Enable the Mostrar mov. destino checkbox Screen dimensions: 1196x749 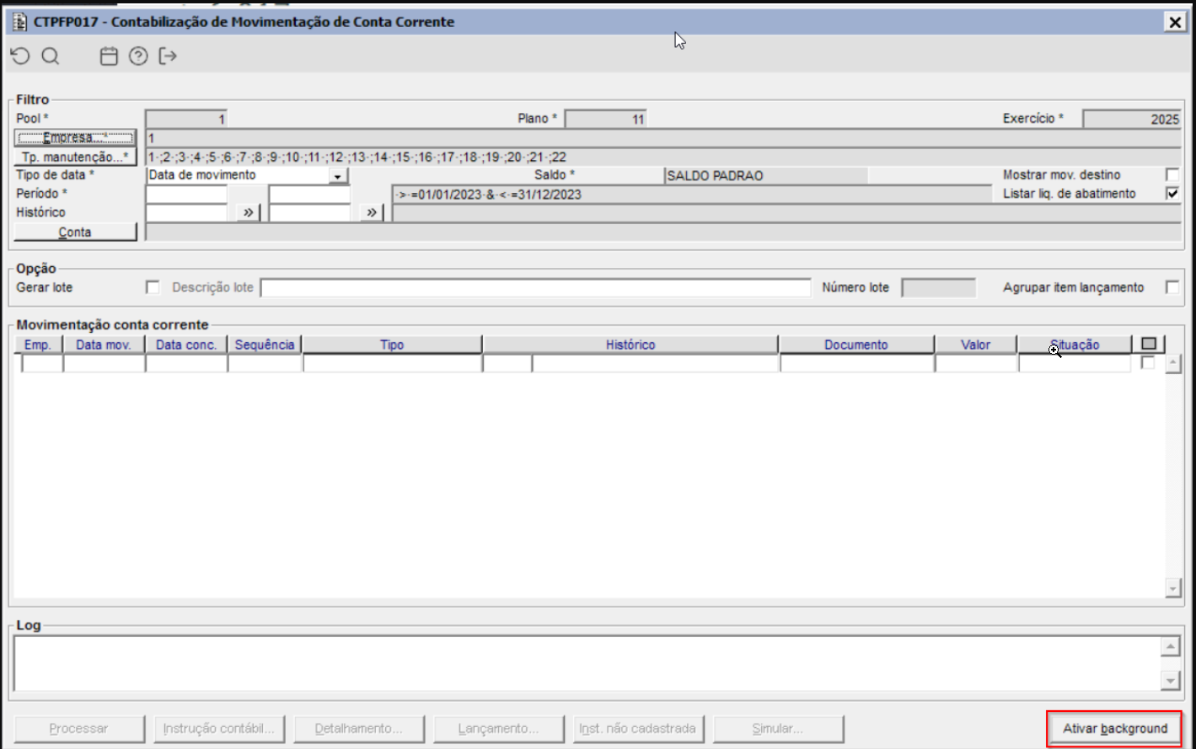1172,174
